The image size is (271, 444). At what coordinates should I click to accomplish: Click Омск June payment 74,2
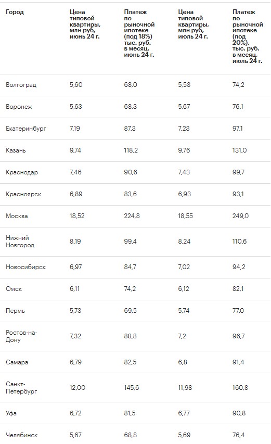(x=130, y=289)
